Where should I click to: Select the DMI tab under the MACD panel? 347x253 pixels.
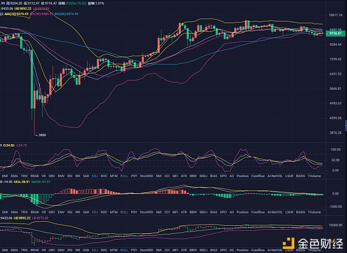pyautogui.click(x=5, y=212)
